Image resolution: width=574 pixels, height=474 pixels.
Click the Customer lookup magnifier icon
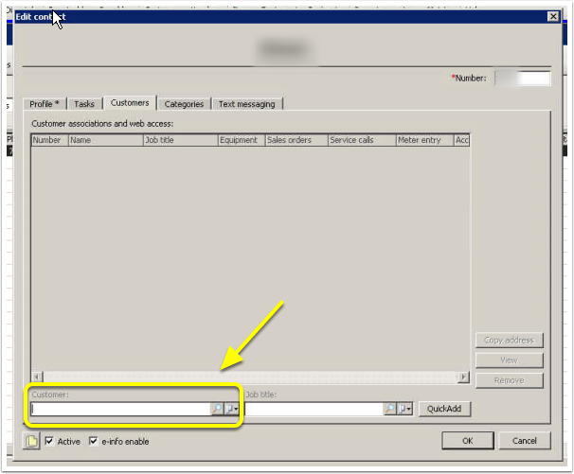216,409
